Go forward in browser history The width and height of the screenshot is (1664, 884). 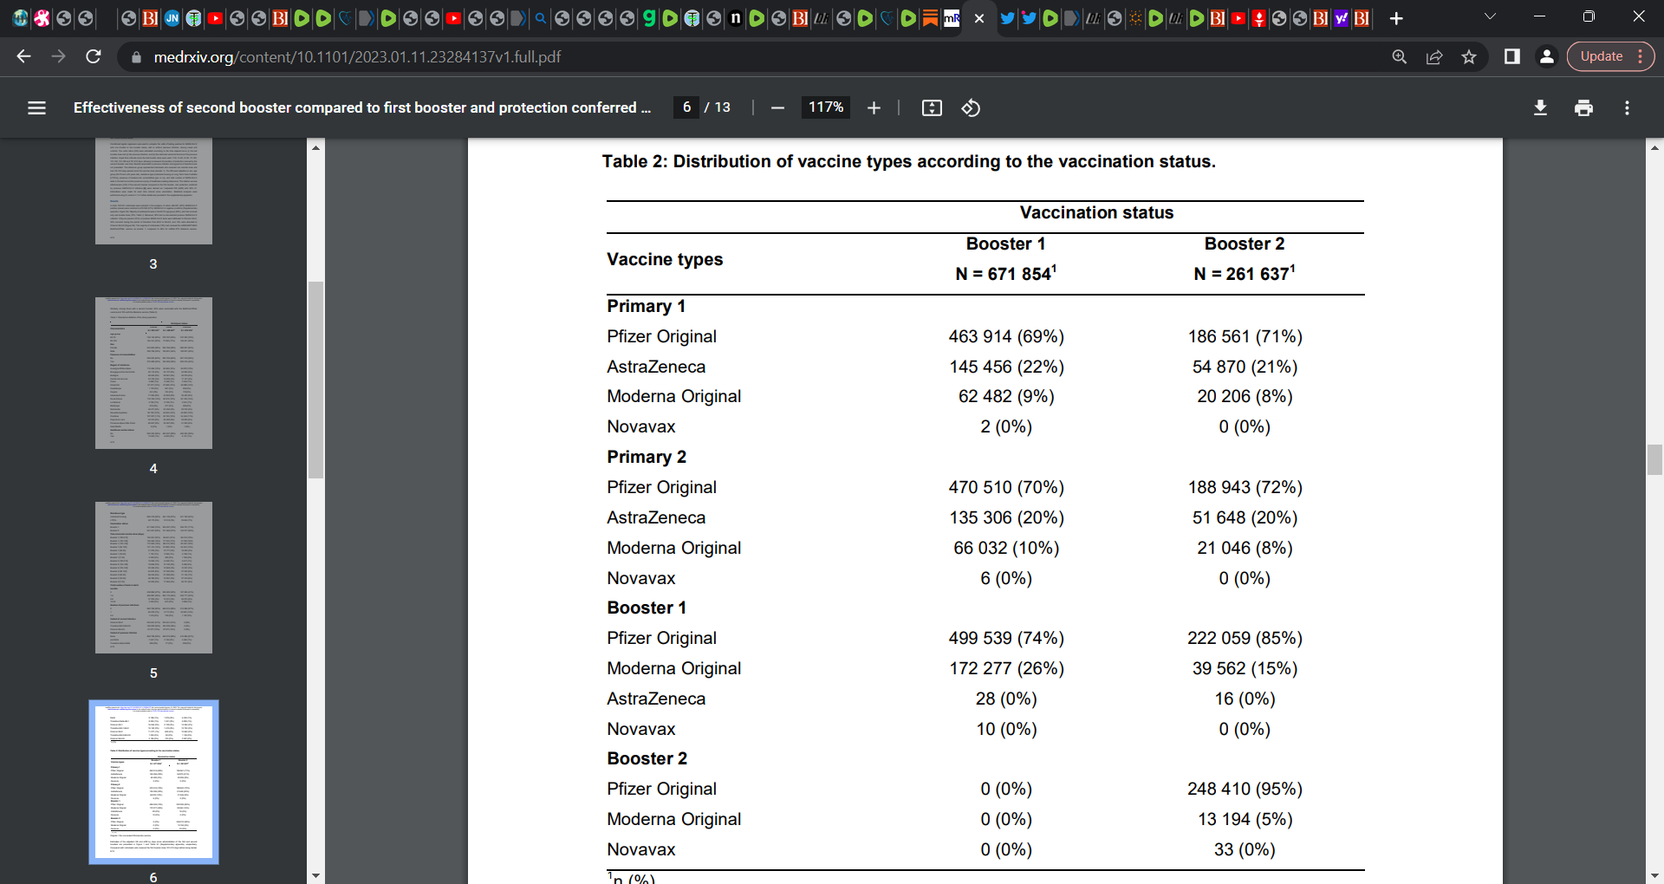[58, 56]
